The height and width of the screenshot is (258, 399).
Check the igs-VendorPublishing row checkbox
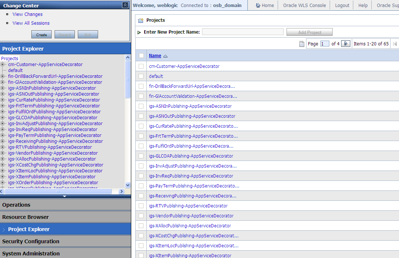(141, 216)
